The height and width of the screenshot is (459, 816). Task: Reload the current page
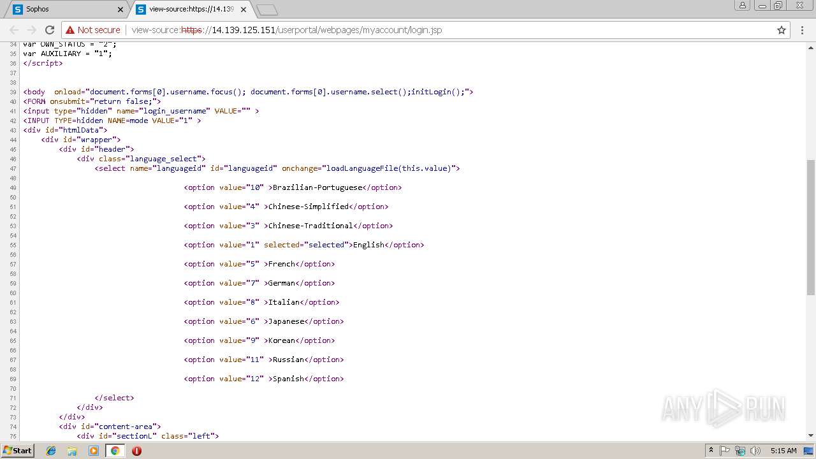coord(49,30)
